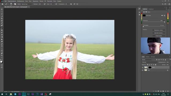Open Premiere Pro from taskbar
Screen dimensions: 171x96
[20, 94]
